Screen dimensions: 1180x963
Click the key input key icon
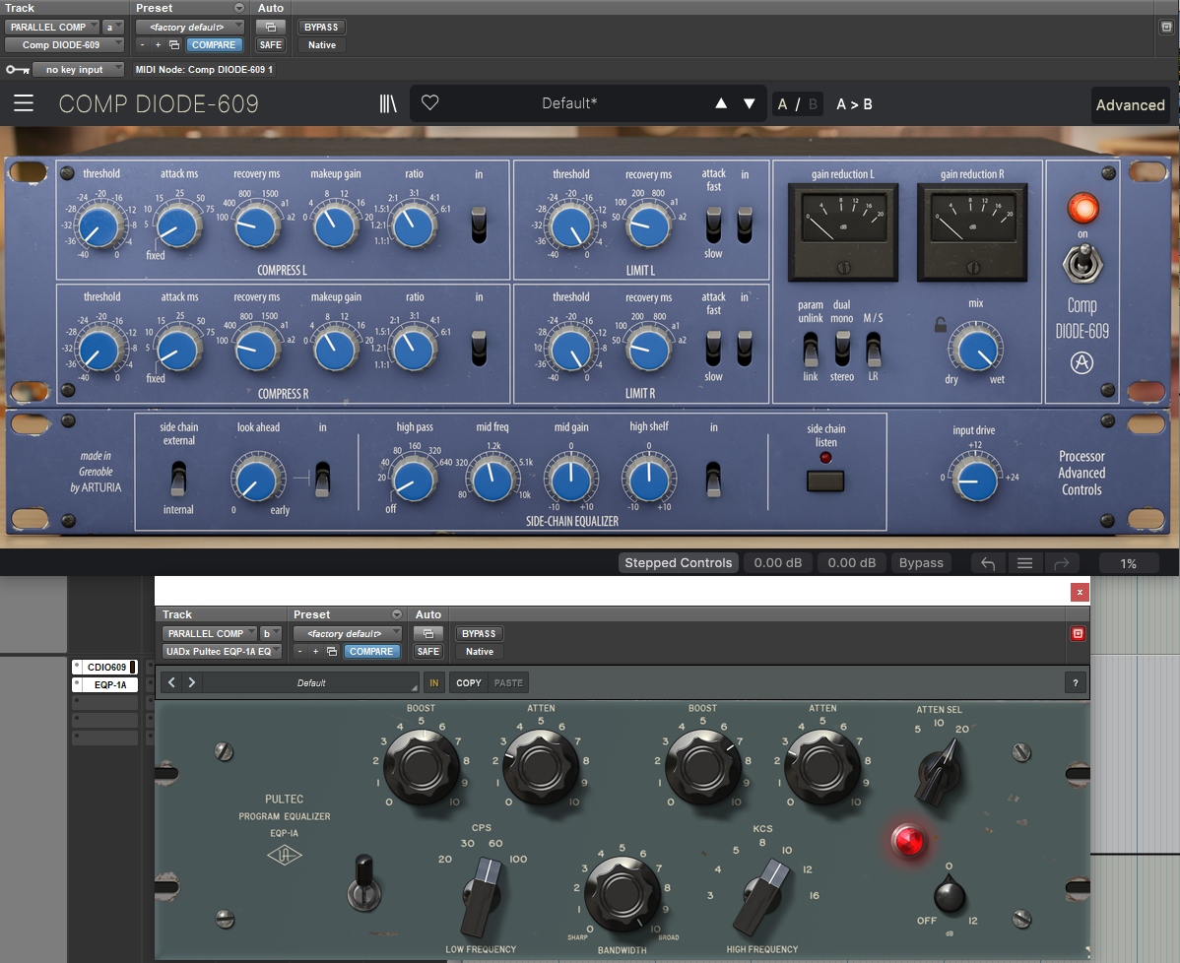(x=18, y=69)
